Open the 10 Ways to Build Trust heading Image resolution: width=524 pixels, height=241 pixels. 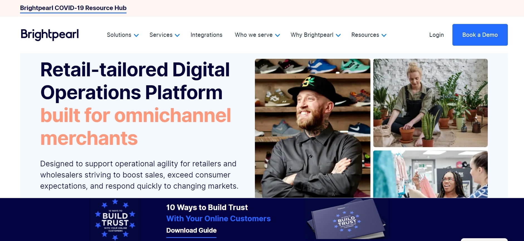pyautogui.click(x=207, y=207)
